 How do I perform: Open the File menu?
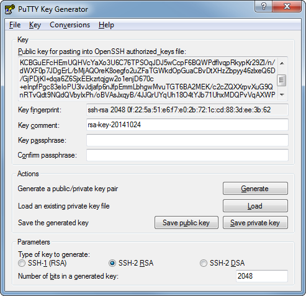pyautogui.click(x=15, y=25)
